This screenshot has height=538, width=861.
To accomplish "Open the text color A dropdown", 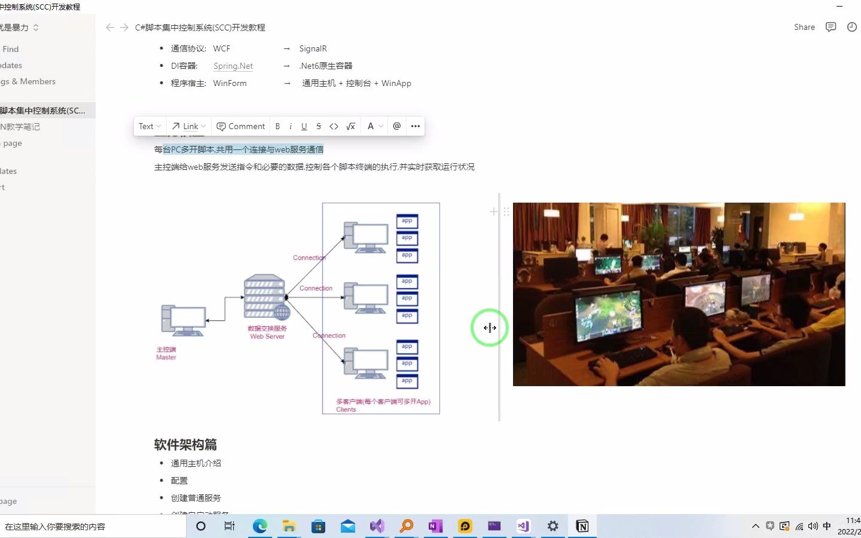I will (x=374, y=126).
